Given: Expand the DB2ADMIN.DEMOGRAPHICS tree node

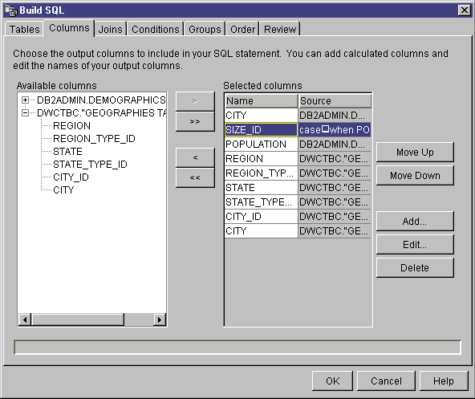Looking at the screenshot, I should coord(26,100).
